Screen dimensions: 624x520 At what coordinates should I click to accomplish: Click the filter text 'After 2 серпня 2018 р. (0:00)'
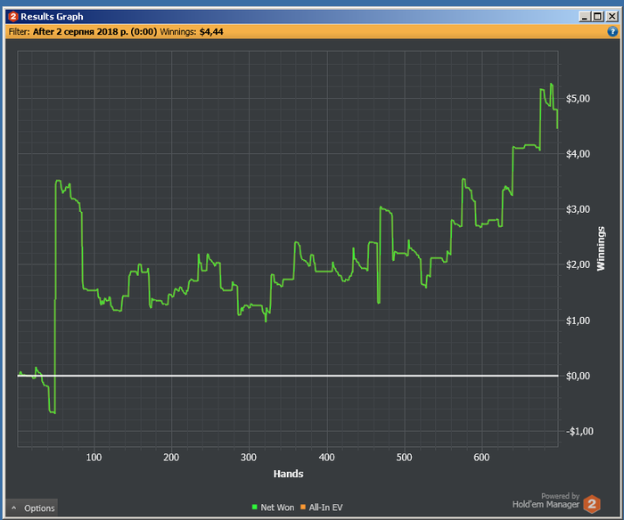point(94,32)
